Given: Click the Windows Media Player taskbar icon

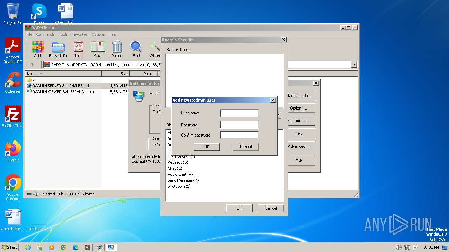Looking at the screenshot, I should pyautogui.click(x=52, y=247).
